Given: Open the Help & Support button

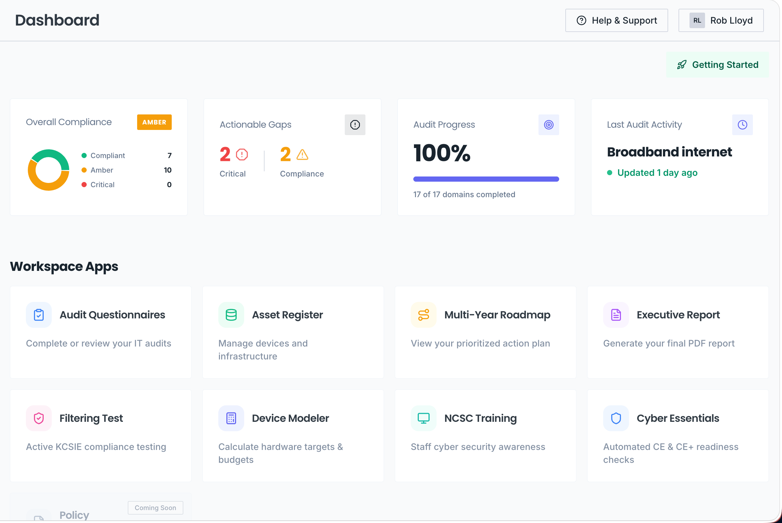Looking at the screenshot, I should (616, 20).
